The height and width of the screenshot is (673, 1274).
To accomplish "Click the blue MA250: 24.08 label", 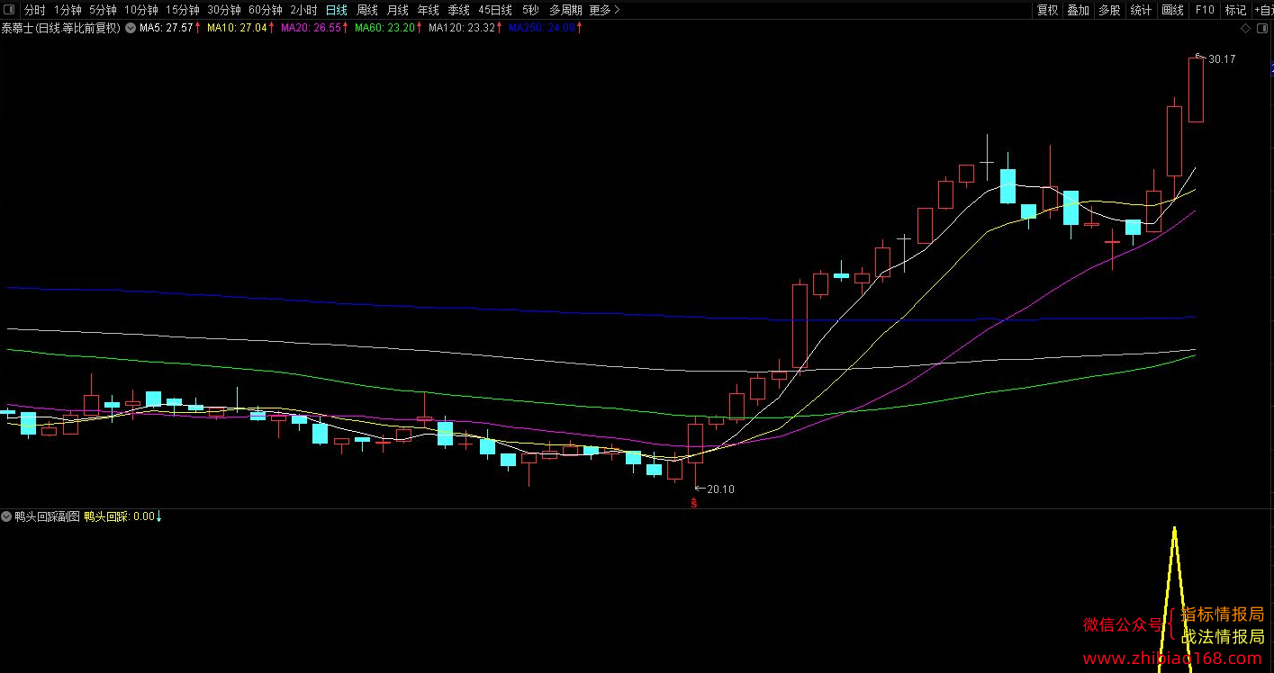I will [541, 28].
